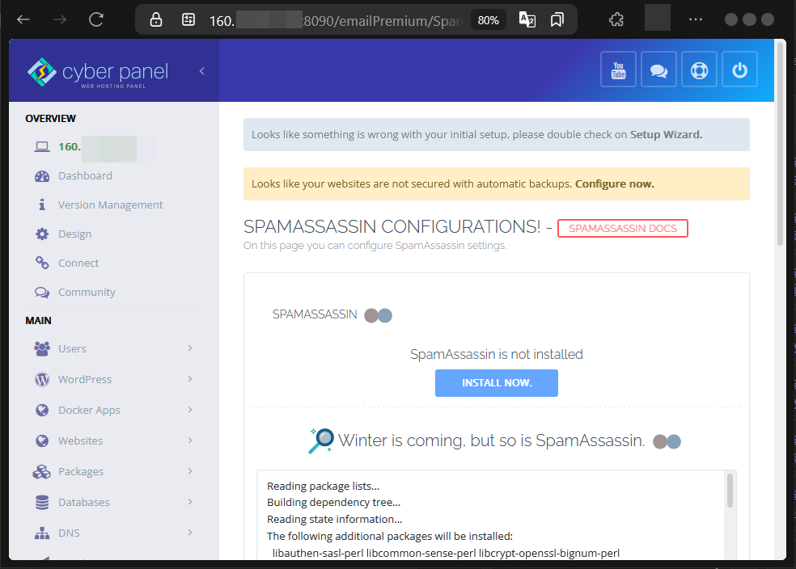
Task: Open the Setup Wizard link
Action: coord(666,135)
